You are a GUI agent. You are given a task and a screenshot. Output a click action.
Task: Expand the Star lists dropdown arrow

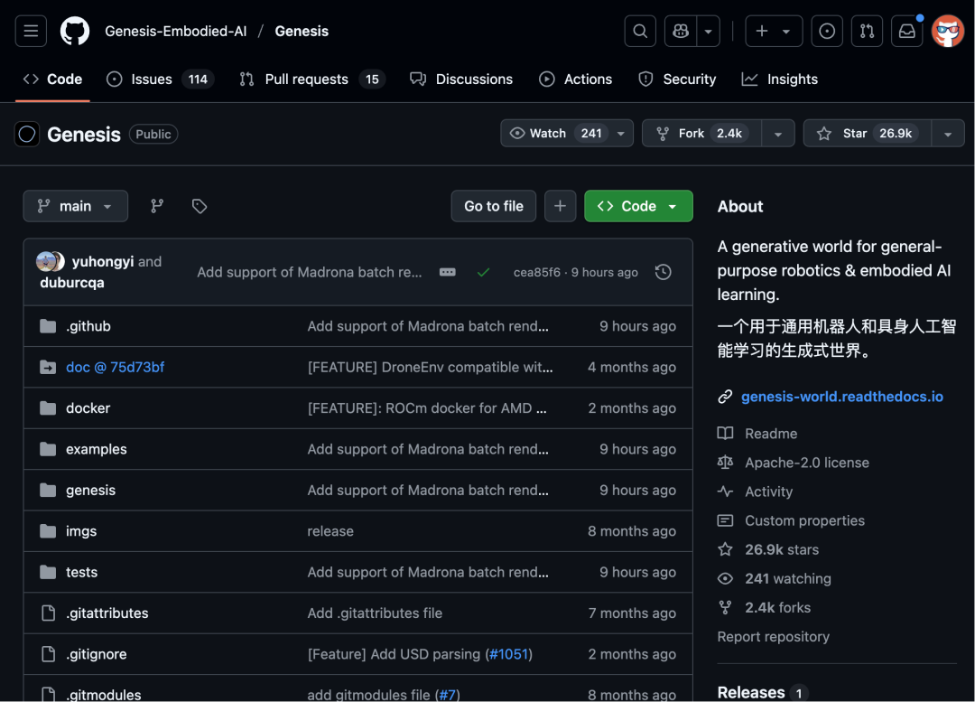(x=948, y=133)
